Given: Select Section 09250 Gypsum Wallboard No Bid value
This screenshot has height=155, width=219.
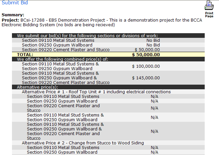Looking at the screenshot, I should click(153, 45).
